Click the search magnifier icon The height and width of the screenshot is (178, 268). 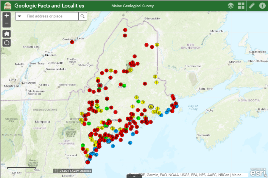point(82,16)
